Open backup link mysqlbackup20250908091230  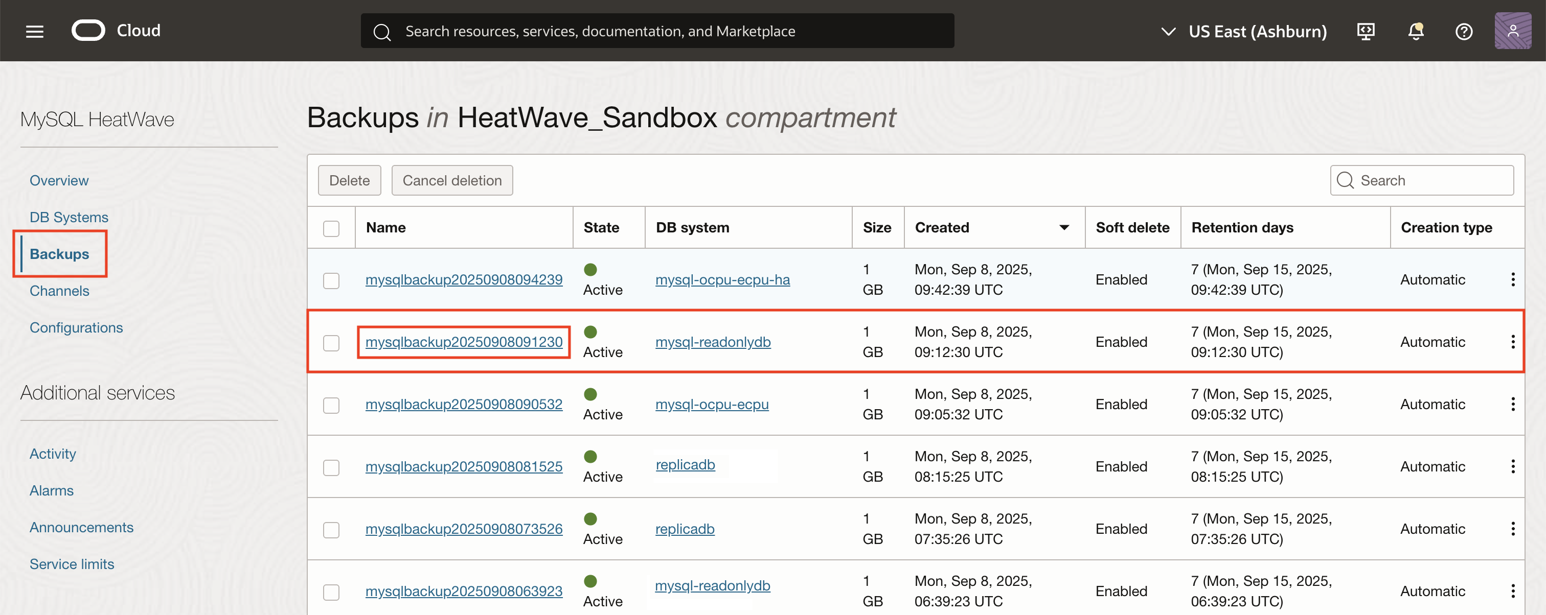(464, 342)
